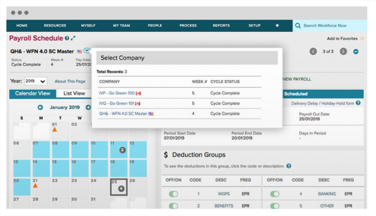Viewport: 376px width, 216px height.
Task: Open the MYSELF menu
Action: 88,25
